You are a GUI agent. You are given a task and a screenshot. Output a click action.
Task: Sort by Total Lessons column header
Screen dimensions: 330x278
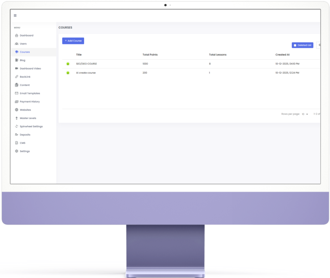(x=218, y=55)
